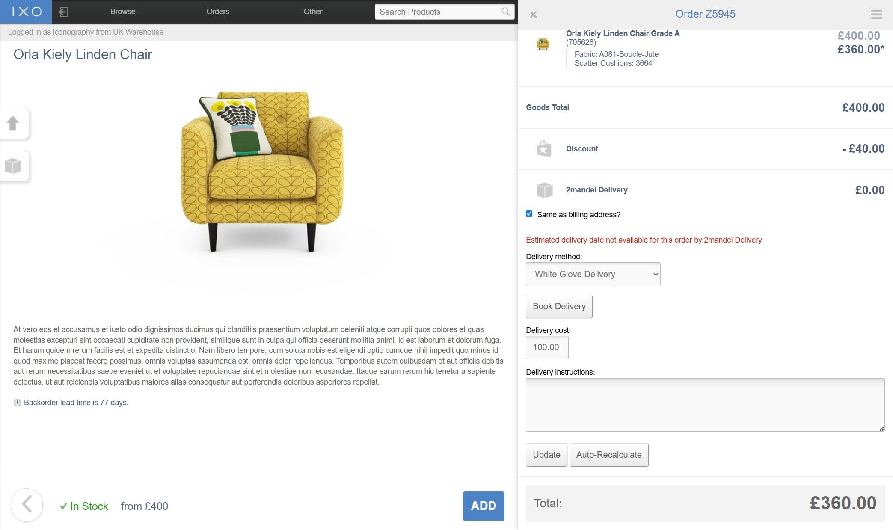
Task: Open the Browse menu
Action: point(123,12)
